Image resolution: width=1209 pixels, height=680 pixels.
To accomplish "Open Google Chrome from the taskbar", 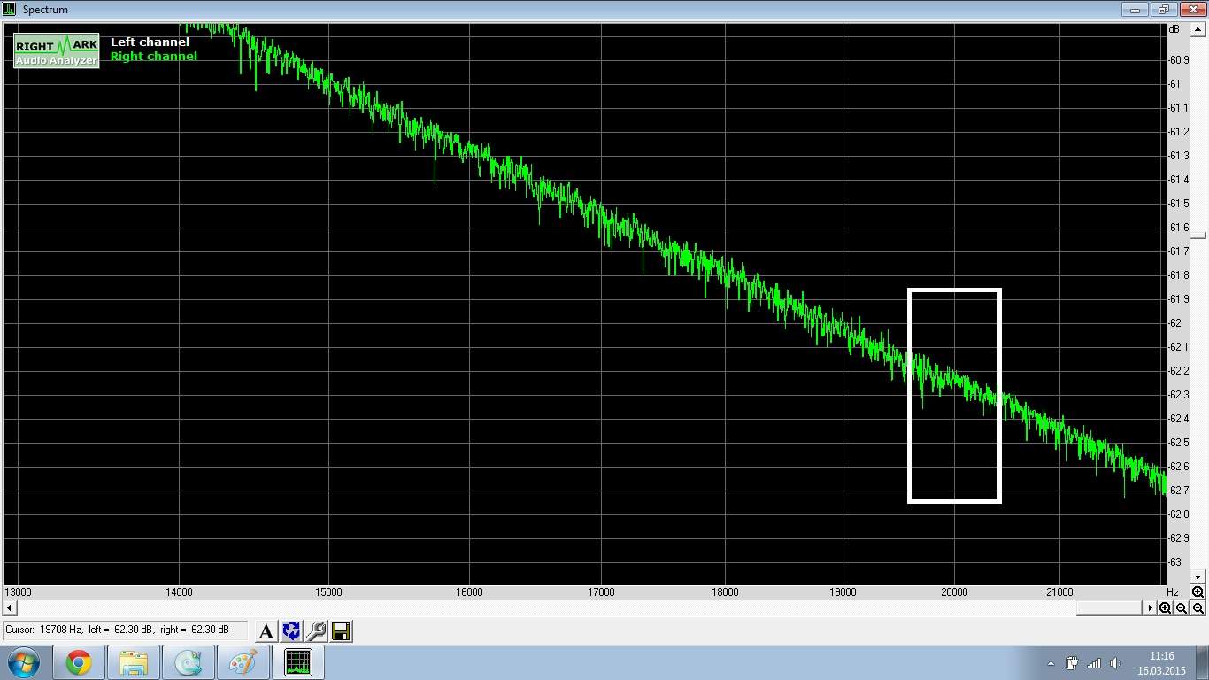I will click(79, 662).
